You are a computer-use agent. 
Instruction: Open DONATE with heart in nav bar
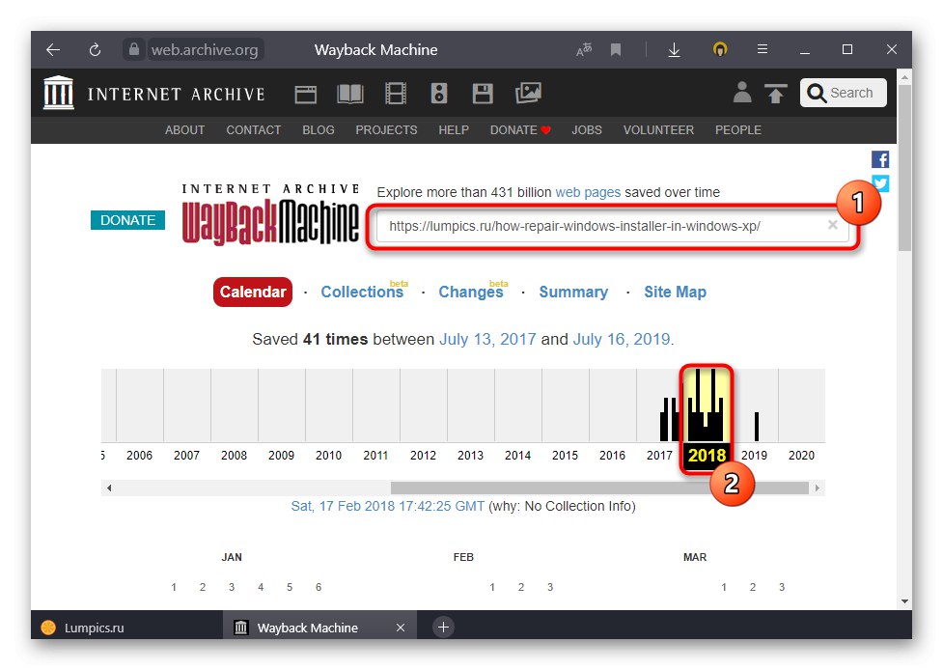coord(520,130)
